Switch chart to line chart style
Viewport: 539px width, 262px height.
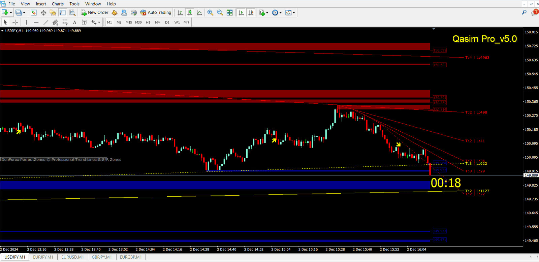click(x=199, y=12)
